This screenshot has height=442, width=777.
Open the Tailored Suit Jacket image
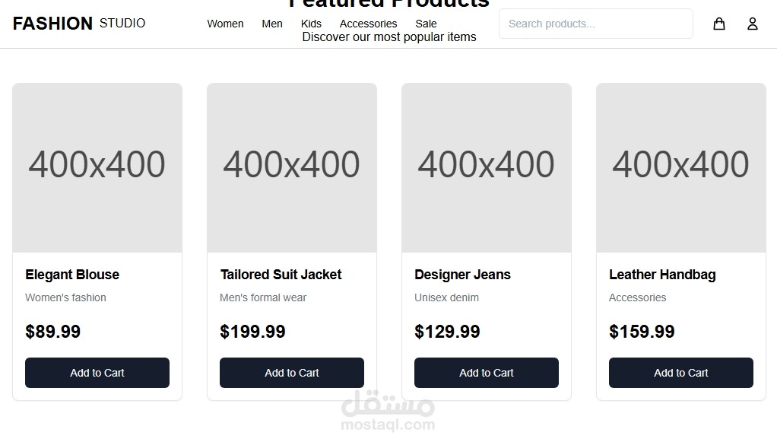pos(292,167)
